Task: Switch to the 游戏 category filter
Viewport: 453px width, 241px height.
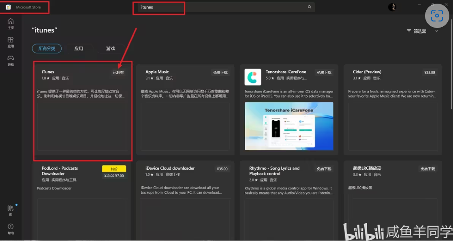Action: click(x=111, y=49)
